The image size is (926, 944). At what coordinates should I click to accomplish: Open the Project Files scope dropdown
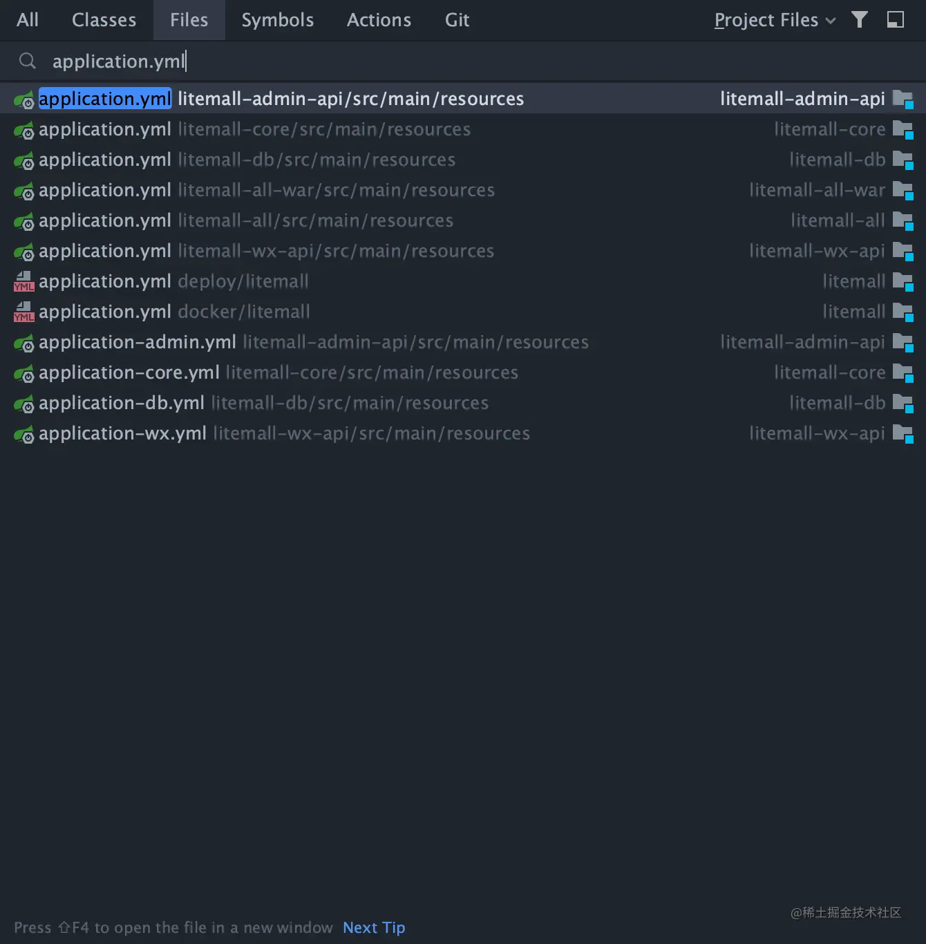[x=775, y=20]
